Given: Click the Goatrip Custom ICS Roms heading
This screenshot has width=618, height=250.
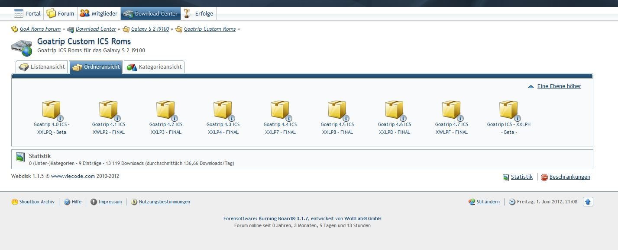Looking at the screenshot, I should pos(84,41).
